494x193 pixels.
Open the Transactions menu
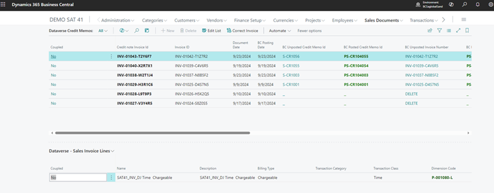(x=424, y=20)
